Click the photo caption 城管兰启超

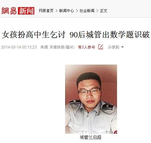click(x=91, y=137)
